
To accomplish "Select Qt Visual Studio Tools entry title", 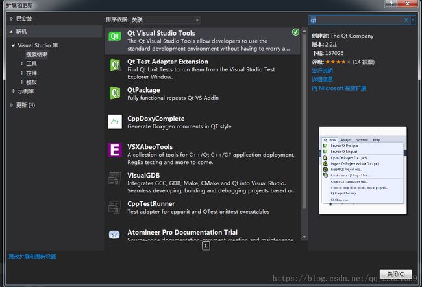I will (x=161, y=33).
